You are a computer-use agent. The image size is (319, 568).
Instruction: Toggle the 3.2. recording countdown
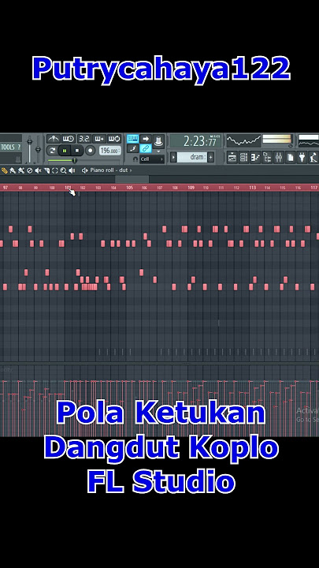(x=84, y=139)
